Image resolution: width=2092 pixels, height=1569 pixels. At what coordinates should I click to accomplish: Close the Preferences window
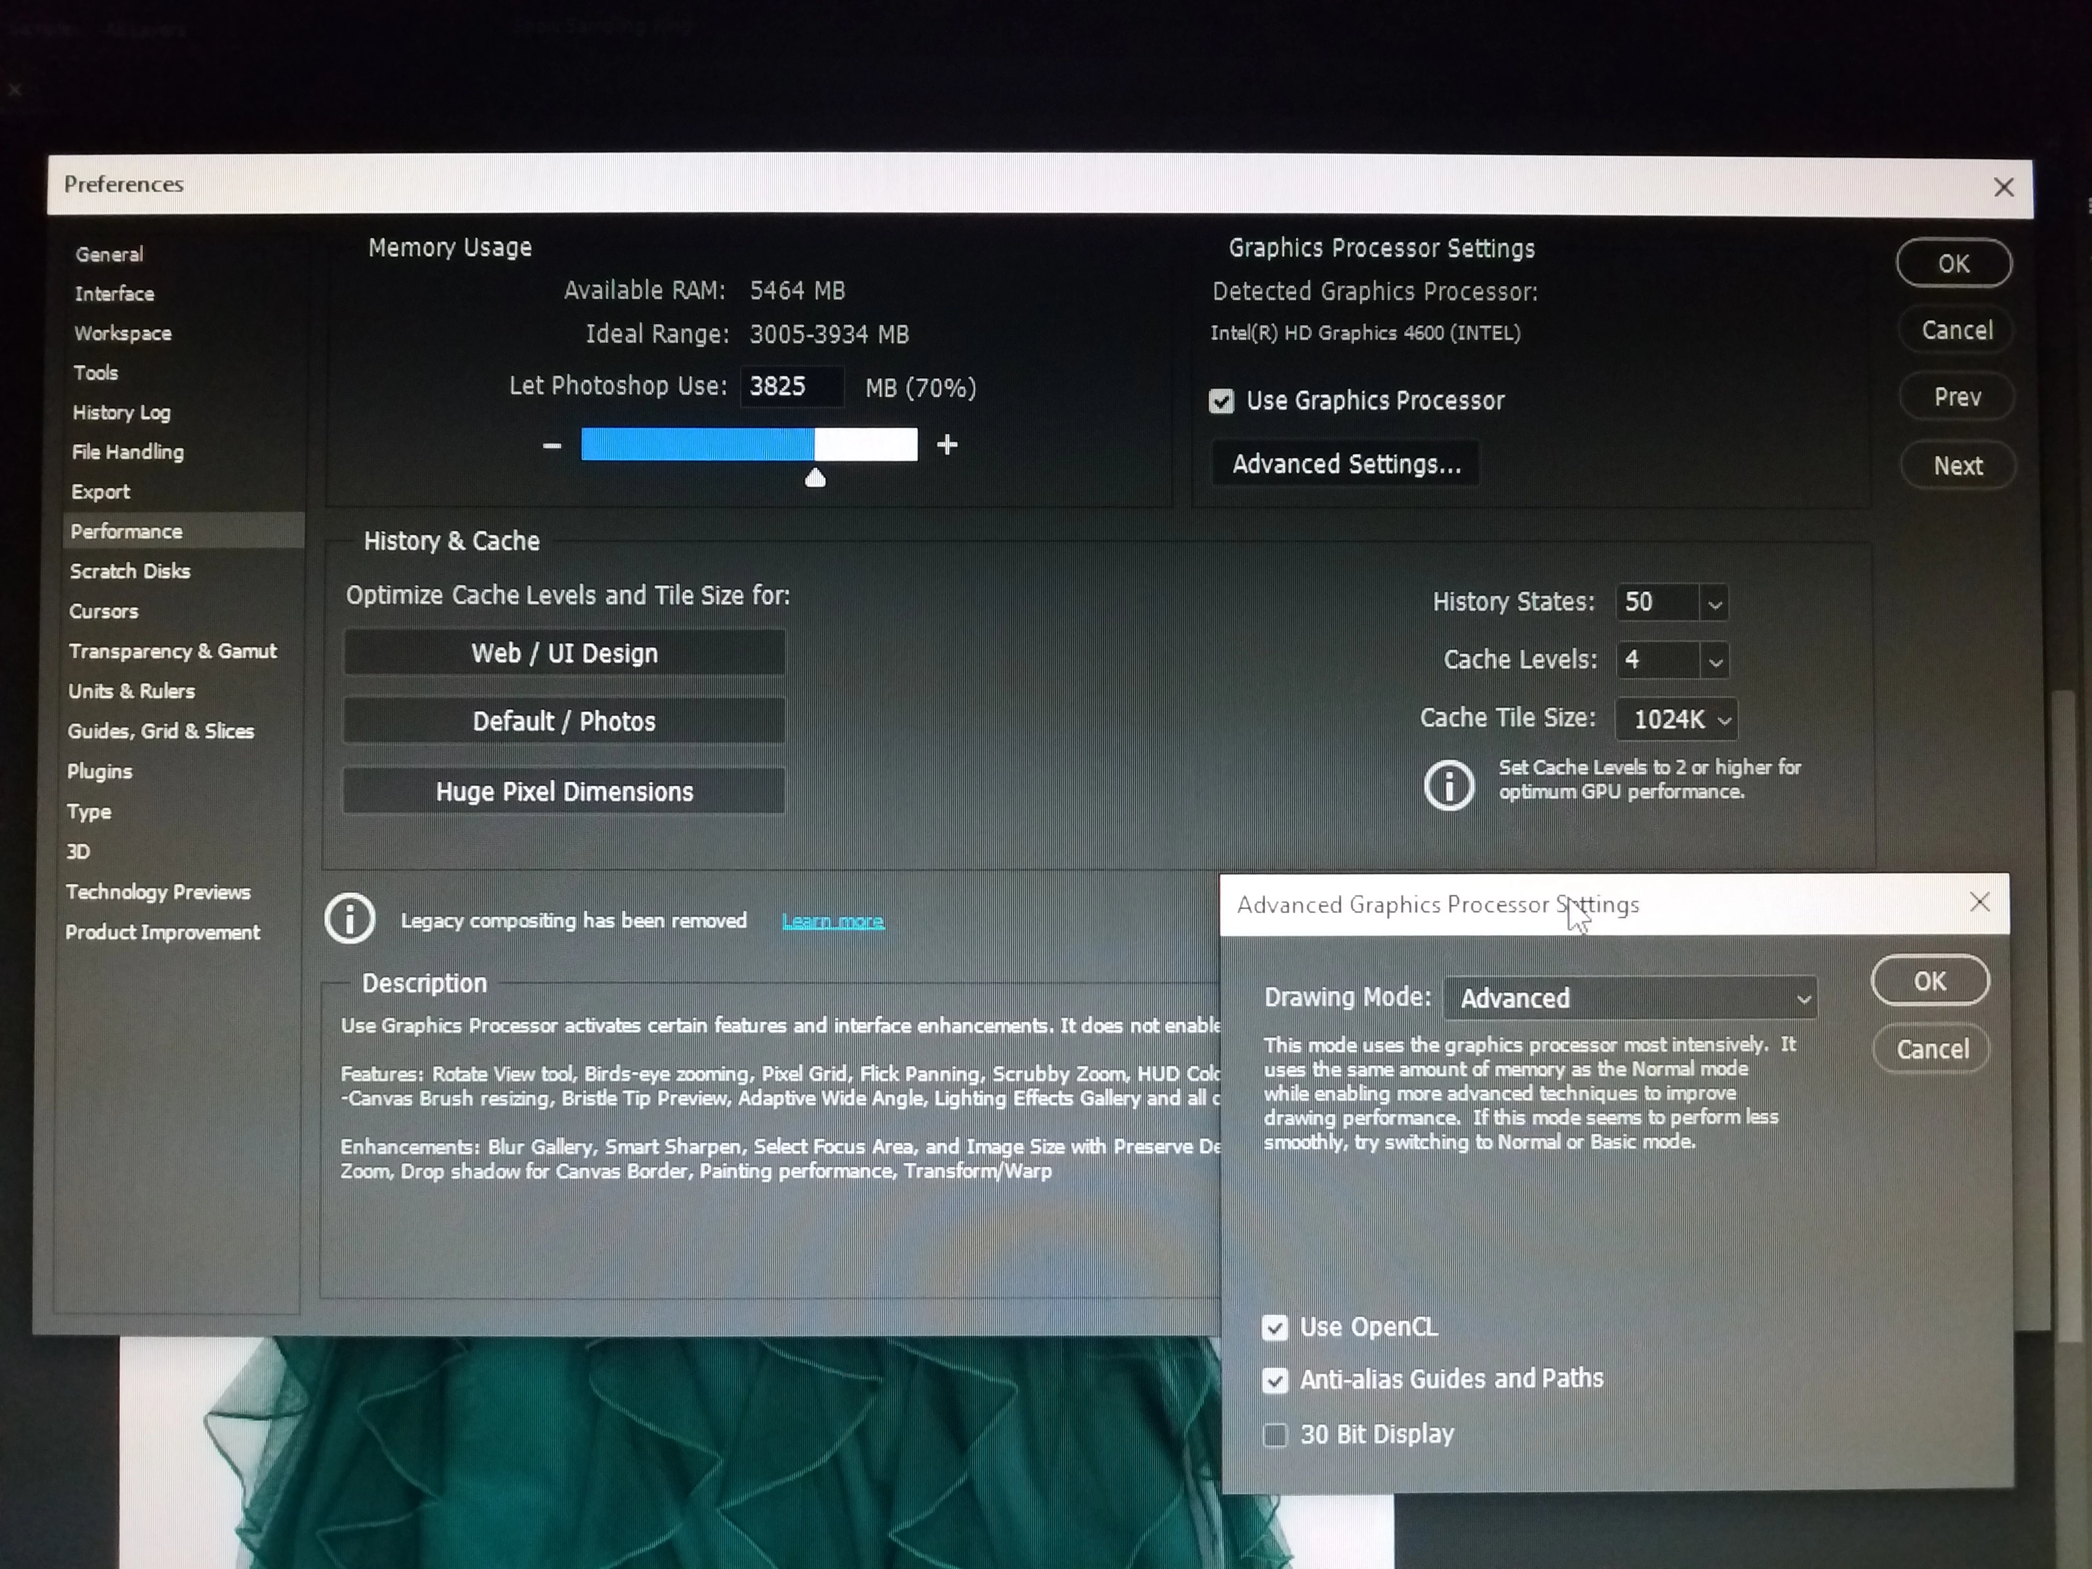click(2003, 187)
